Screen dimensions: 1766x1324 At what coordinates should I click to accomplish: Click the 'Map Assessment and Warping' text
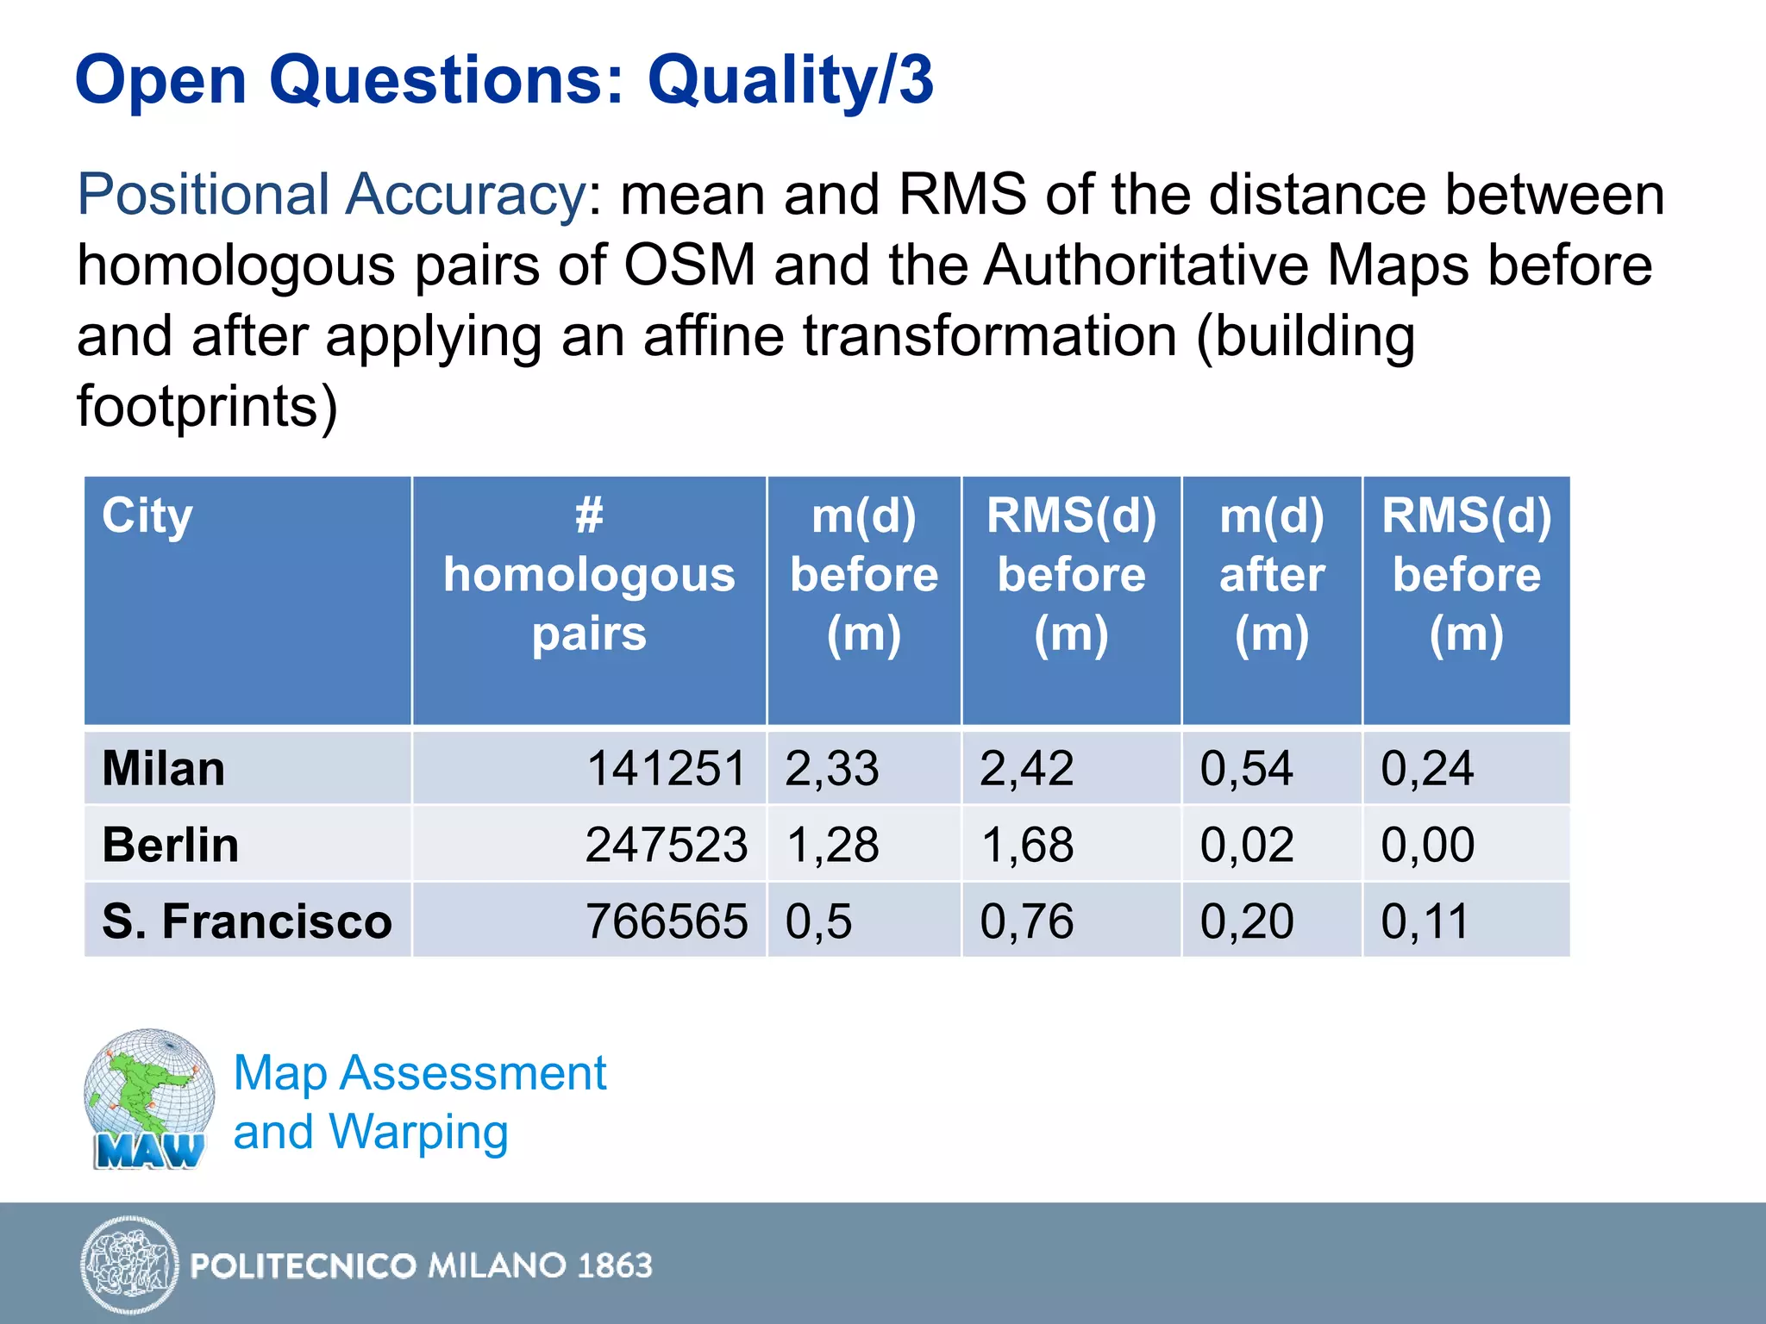[x=419, y=1102]
